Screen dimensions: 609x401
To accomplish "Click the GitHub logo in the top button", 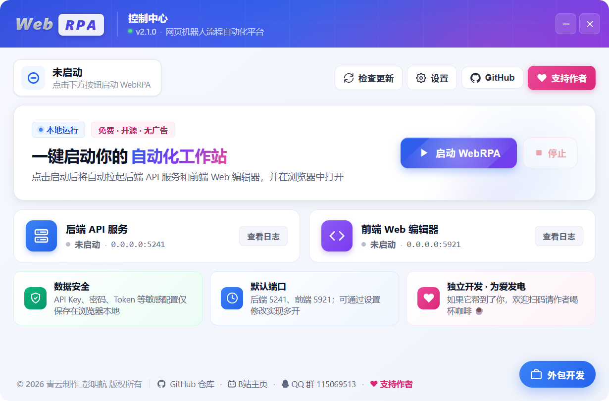I will pyautogui.click(x=475, y=78).
